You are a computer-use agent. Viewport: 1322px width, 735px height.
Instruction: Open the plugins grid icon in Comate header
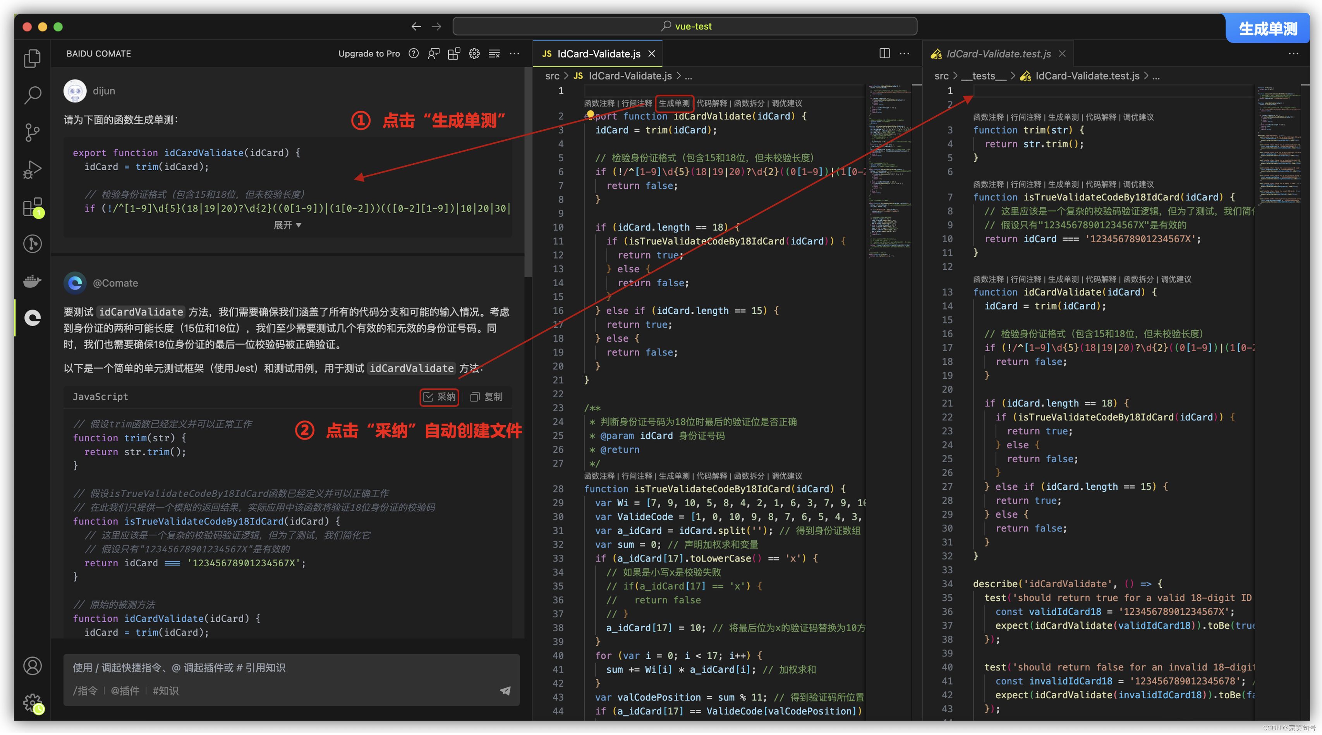pyautogui.click(x=454, y=53)
